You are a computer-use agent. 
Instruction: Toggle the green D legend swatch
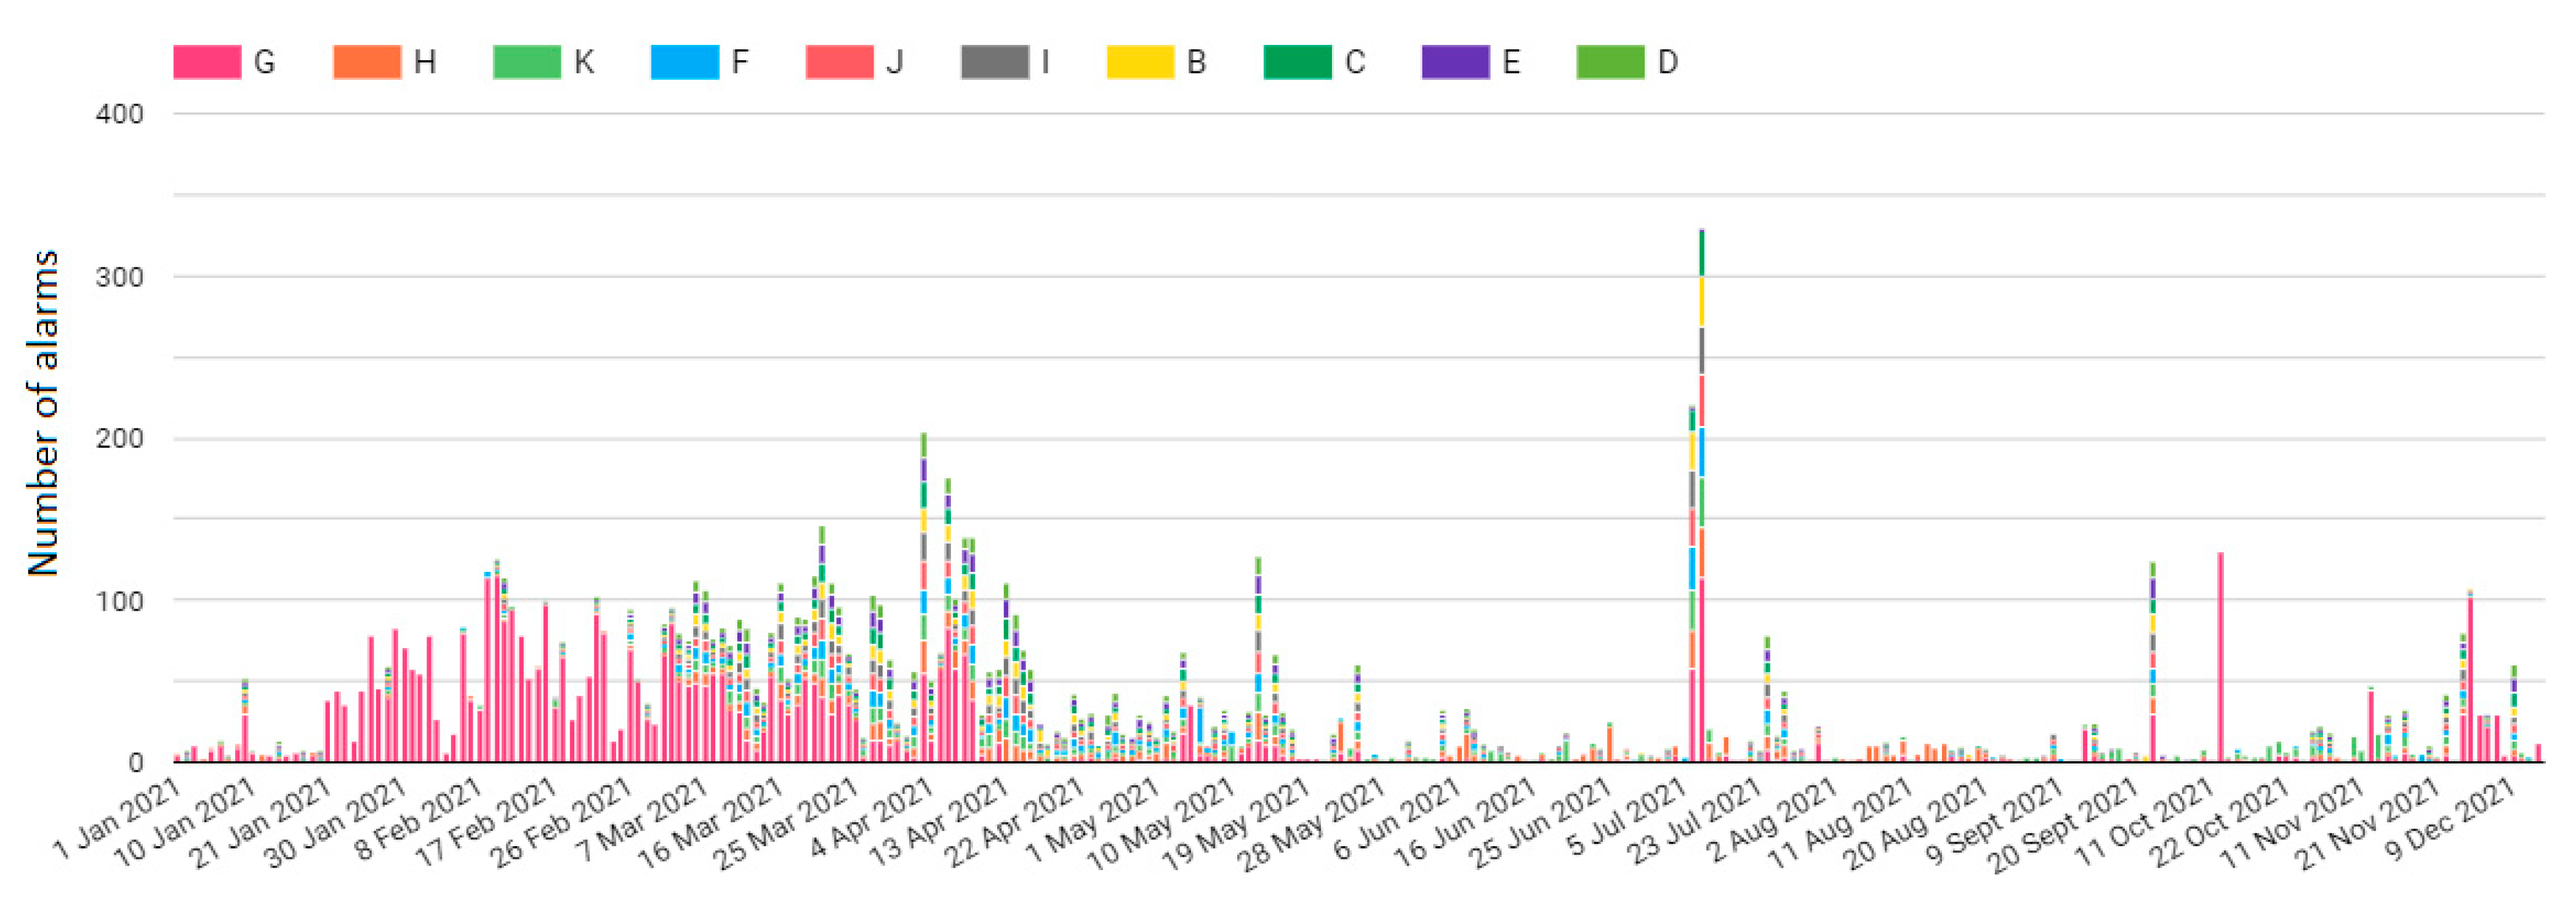(1610, 62)
